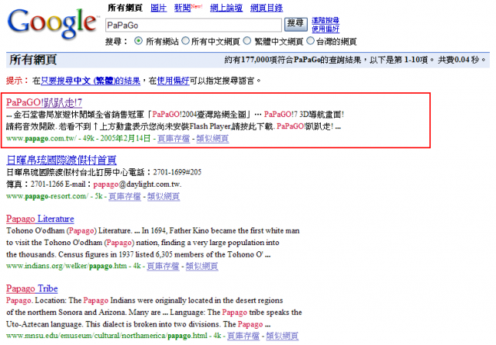Select the 所有網頁 tab
The height and width of the screenshot is (345, 496).
pyautogui.click(x=126, y=8)
